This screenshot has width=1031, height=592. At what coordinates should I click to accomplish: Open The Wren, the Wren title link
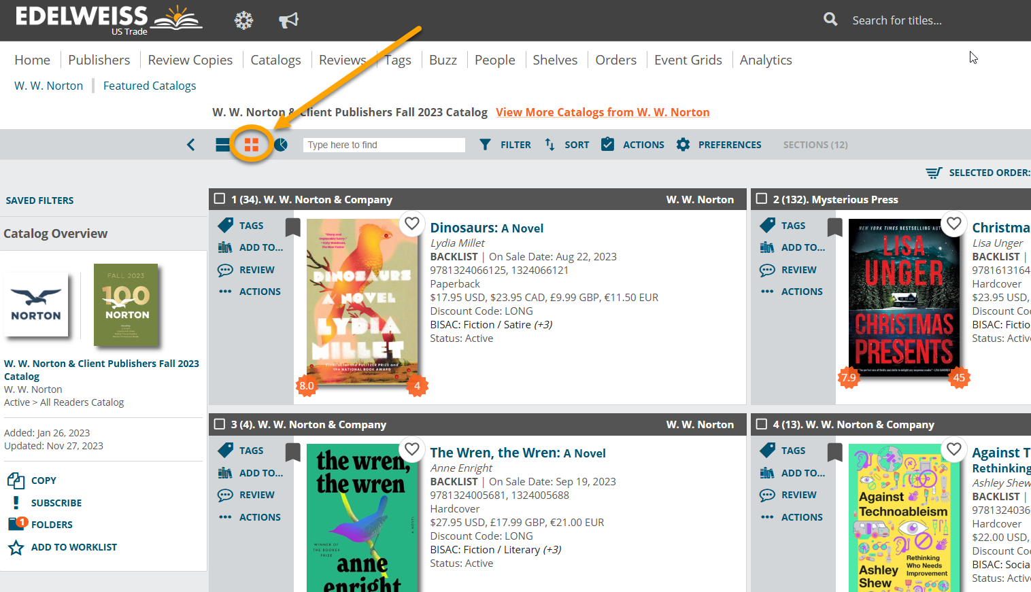(x=518, y=453)
